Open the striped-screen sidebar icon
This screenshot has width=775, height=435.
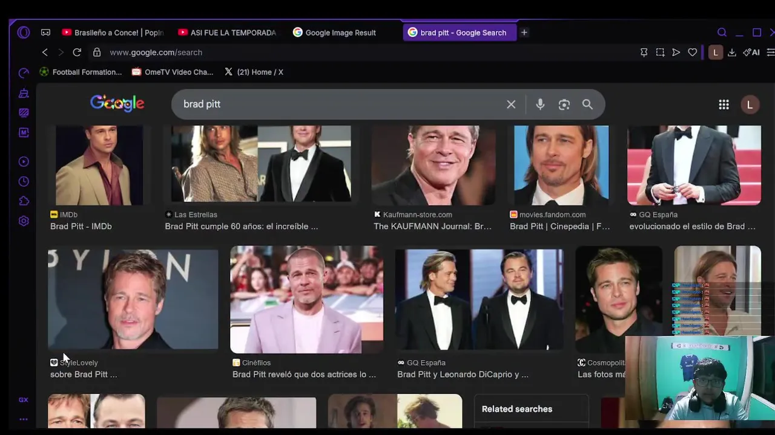(24, 112)
